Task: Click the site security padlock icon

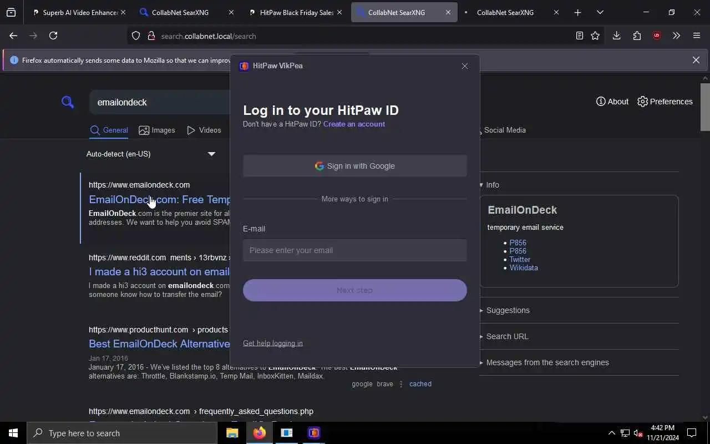Action: tap(151, 36)
